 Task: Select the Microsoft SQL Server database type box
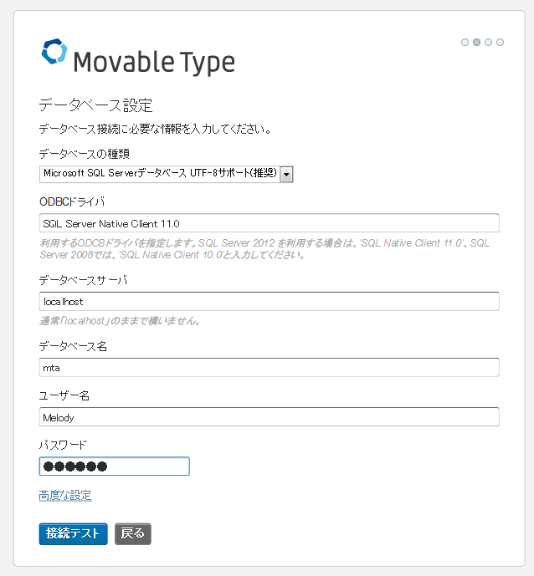point(167,174)
